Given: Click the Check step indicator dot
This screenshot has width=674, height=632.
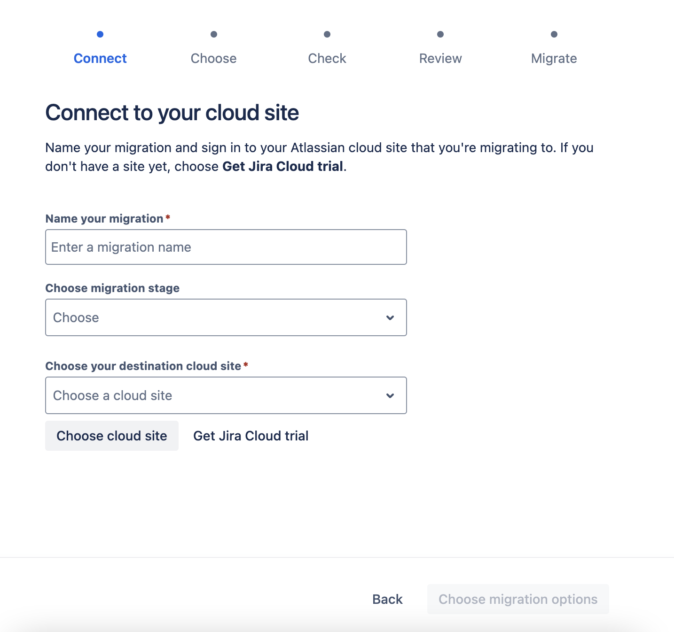Looking at the screenshot, I should pos(327,34).
